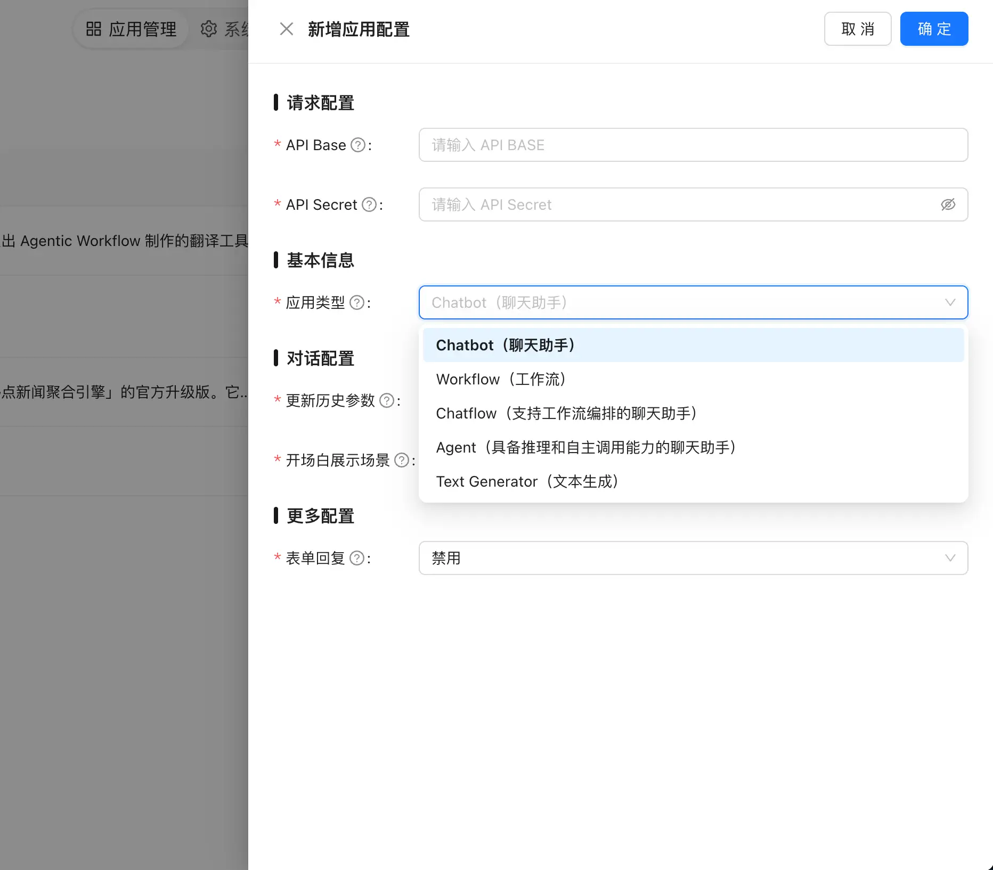Select Text Generator（文本生成）option
993x870 pixels.
click(x=527, y=481)
